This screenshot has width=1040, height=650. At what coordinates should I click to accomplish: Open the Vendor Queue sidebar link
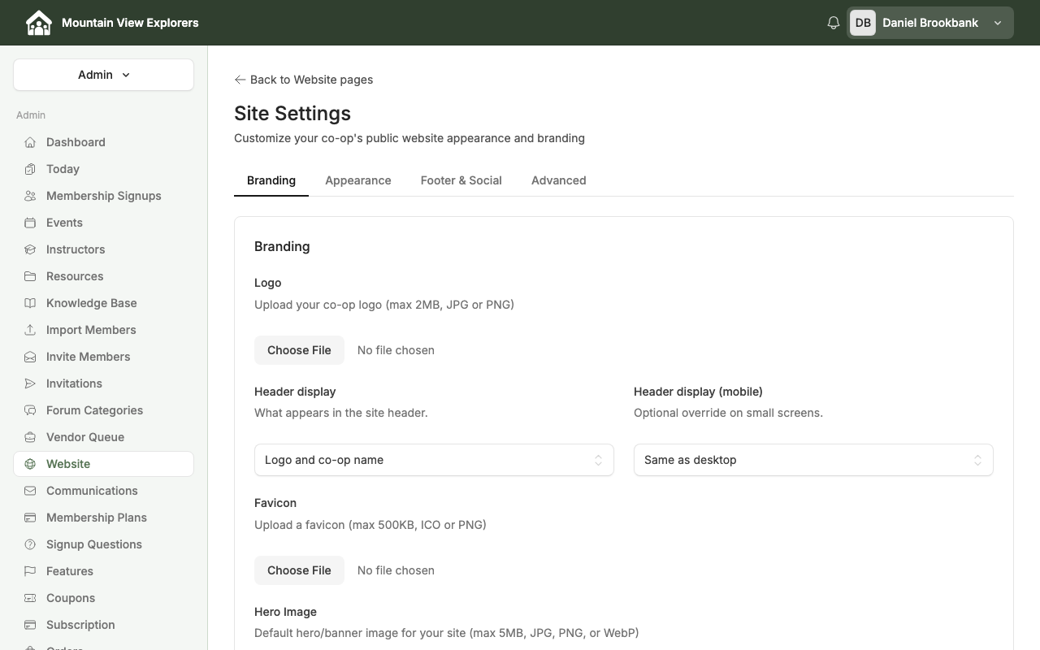[x=103, y=437]
